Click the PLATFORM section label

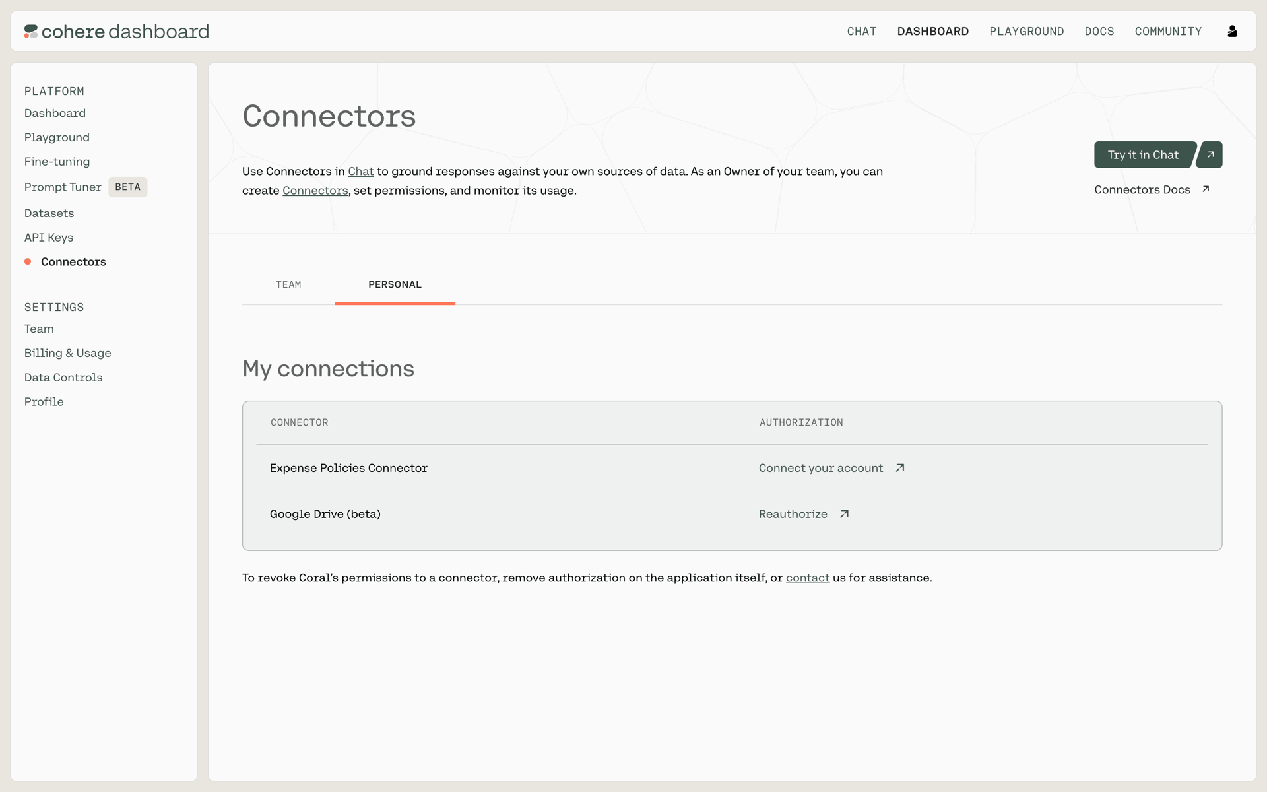(54, 91)
